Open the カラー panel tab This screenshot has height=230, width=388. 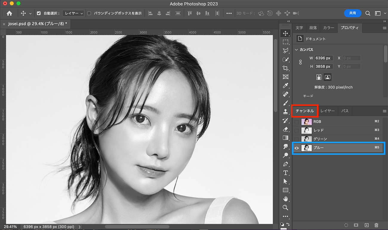[x=329, y=28]
